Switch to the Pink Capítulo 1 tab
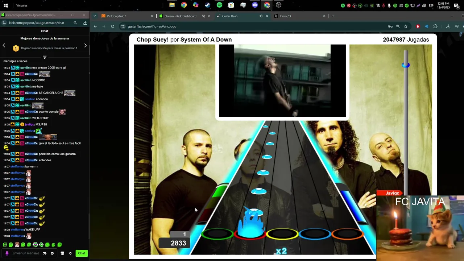 127,16
